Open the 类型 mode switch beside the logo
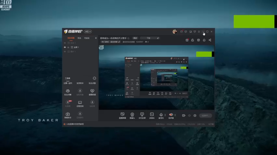This screenshot has width=277, height=155. (x=88, y=31)
